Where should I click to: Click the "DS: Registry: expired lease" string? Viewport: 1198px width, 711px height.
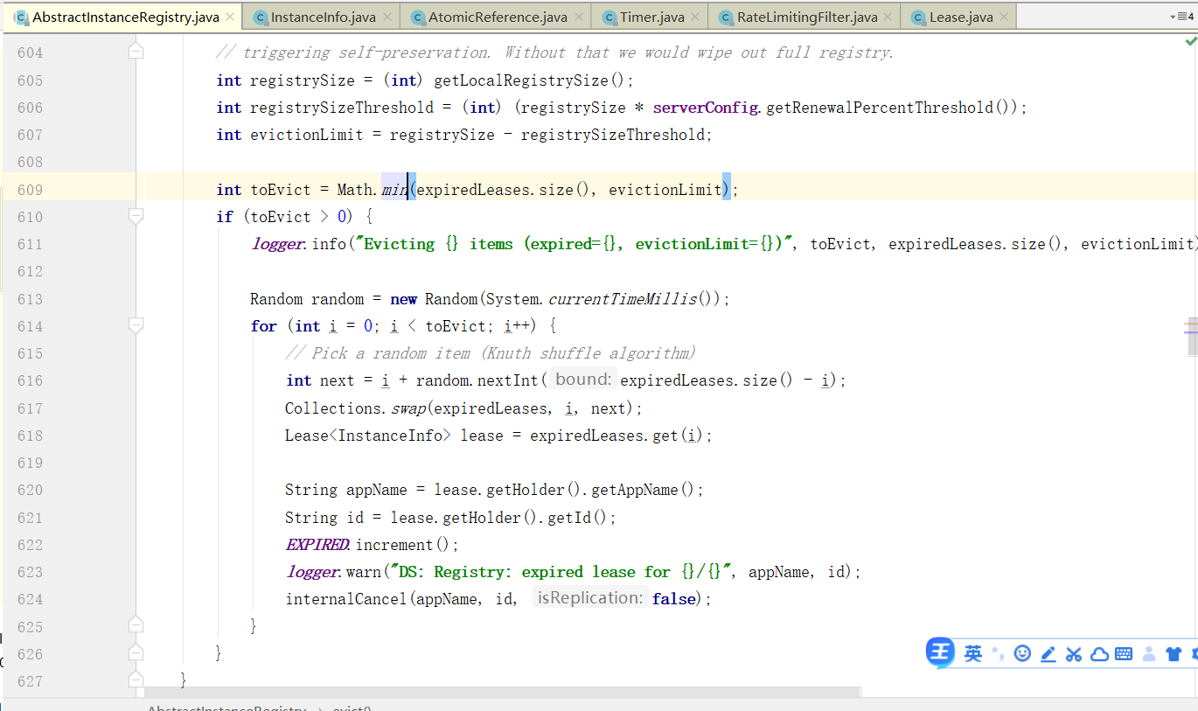pos(561,572)
